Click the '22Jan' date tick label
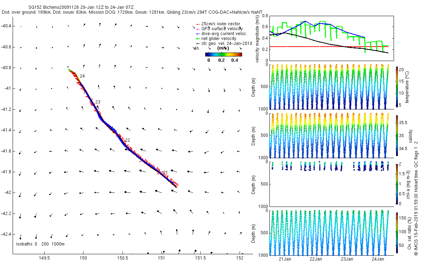This screenshot has width=421, height=263. 316,259
